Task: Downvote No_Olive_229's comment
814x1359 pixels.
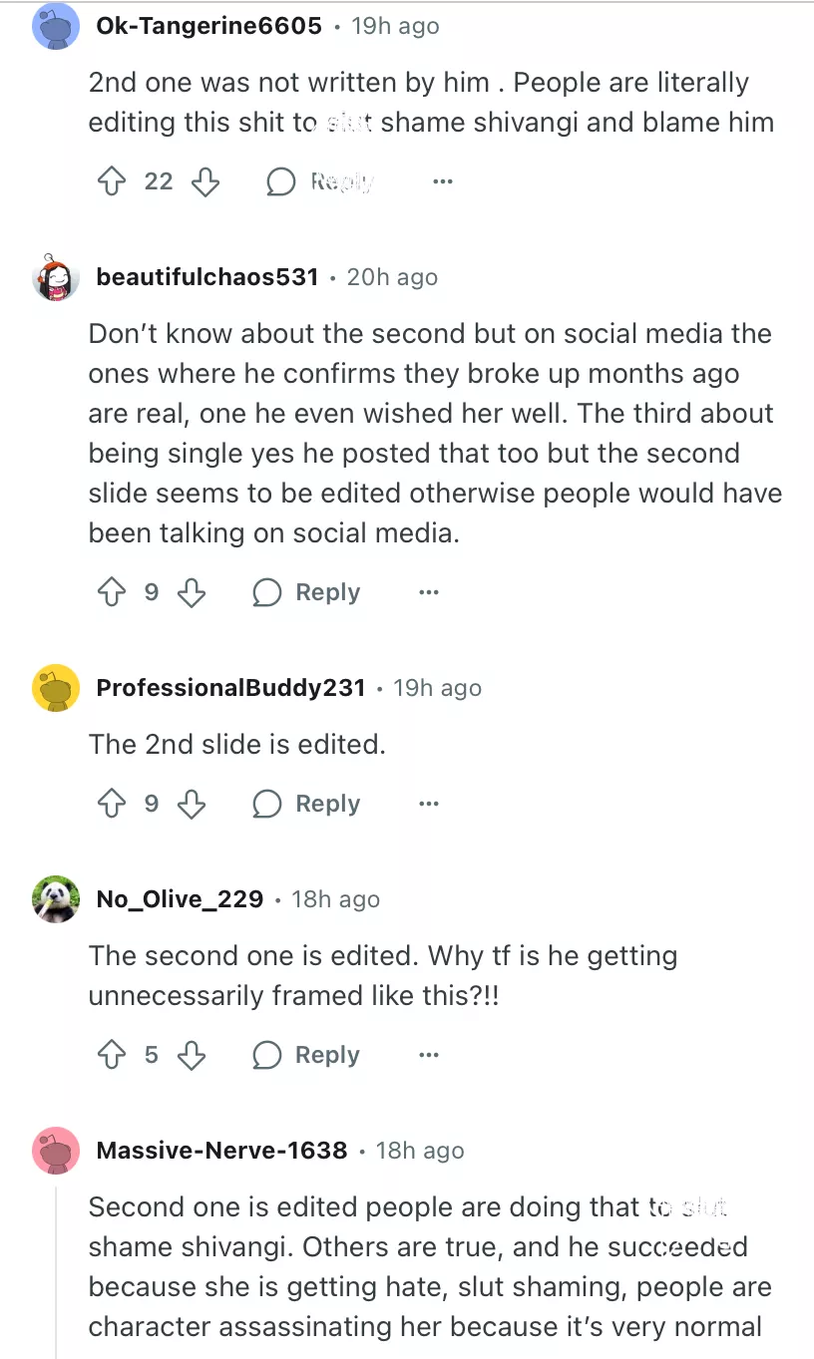Action: pos(191,1055)
